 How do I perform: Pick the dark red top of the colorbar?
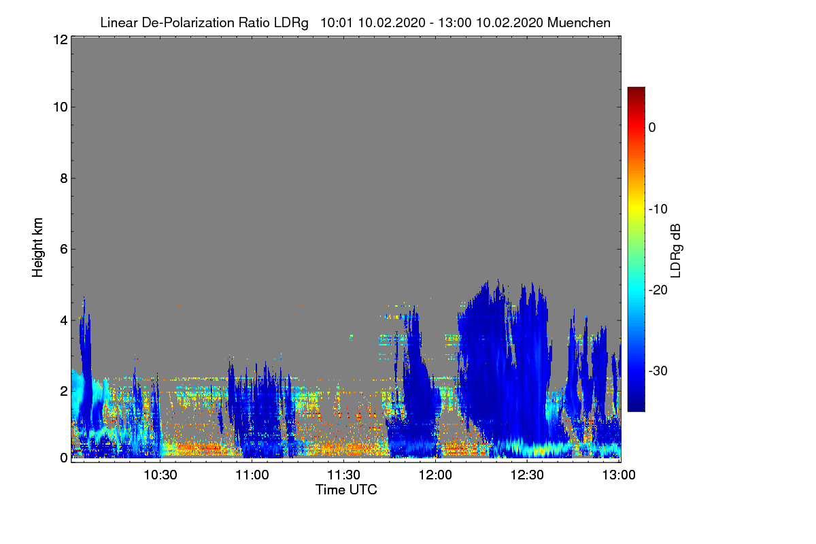pyautogui.click(x=636, y=91)
